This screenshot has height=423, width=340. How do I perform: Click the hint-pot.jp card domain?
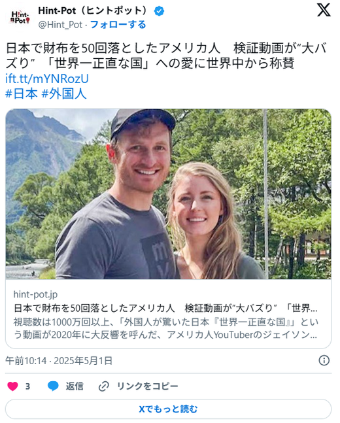point(35,294)
